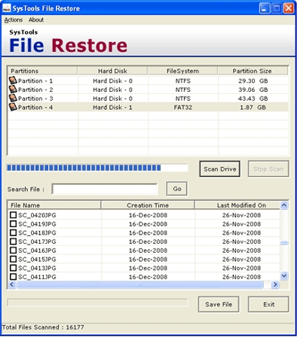The width and height of the screenshot is (297, 337).
Task: Check the box for SC_0415JPG
Action: 13,259
